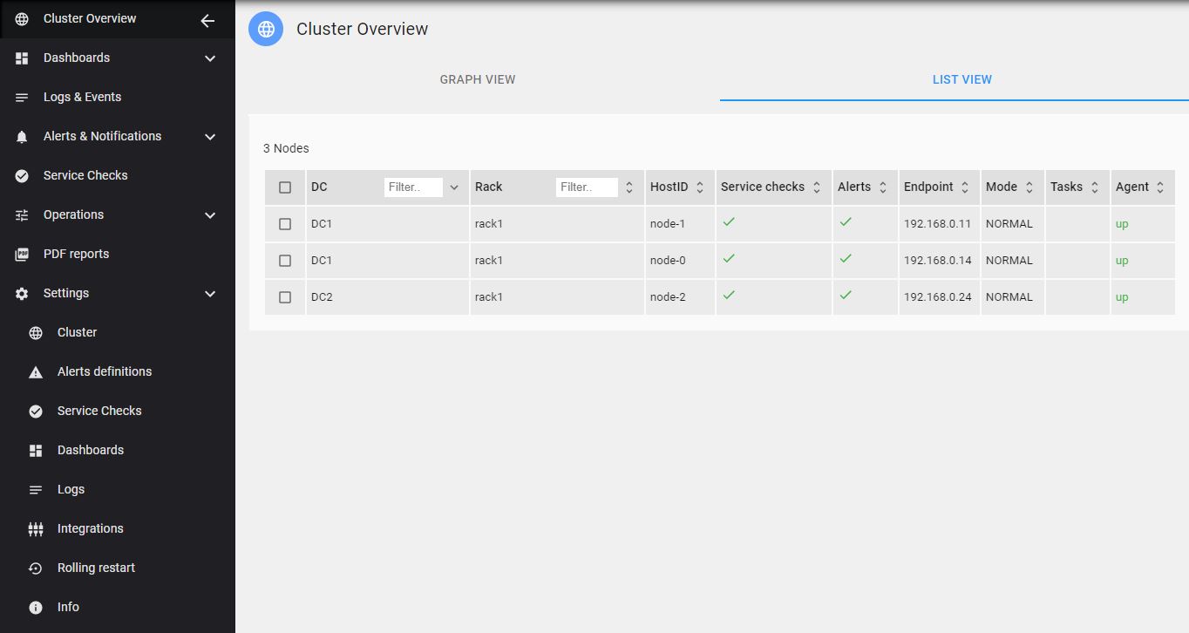Screen dimensions: 1189x633
Task: Expand the Dashboards menu chevron
Action: pos(210,58)
